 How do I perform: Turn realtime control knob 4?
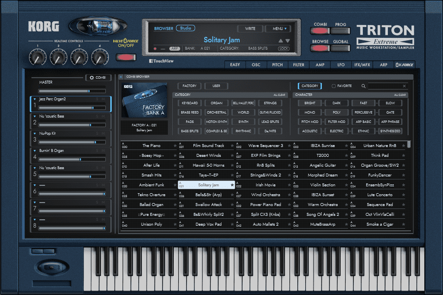[x=99, y=57]
